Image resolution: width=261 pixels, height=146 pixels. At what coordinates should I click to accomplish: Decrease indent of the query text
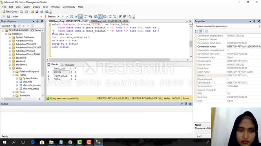click(120, 17)
